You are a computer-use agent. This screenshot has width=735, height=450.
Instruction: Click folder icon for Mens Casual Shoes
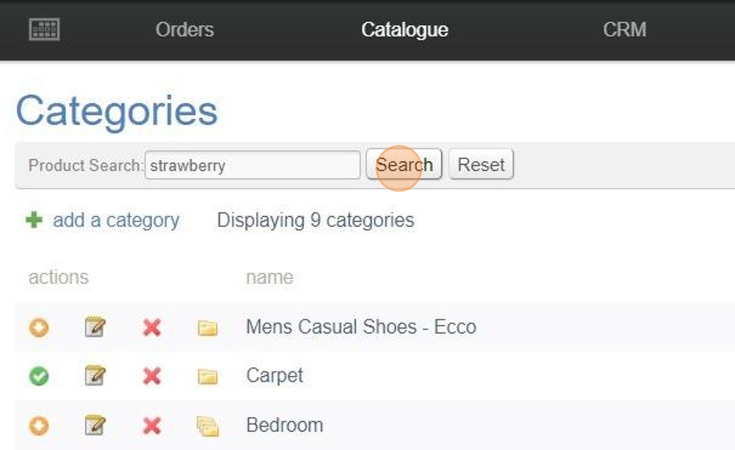point(208,328)
